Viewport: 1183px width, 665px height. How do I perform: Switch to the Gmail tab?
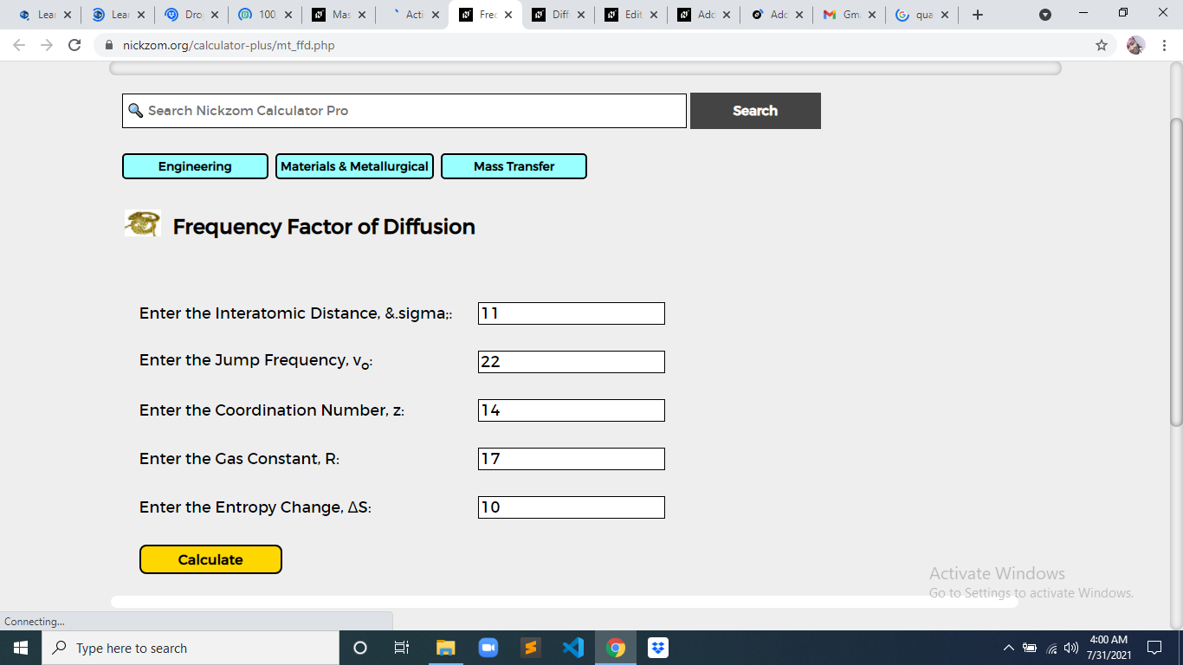[x=849, y=15]
